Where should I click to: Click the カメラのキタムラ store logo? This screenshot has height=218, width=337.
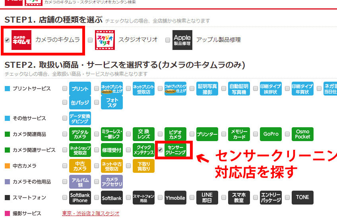[x=21, y=40]
